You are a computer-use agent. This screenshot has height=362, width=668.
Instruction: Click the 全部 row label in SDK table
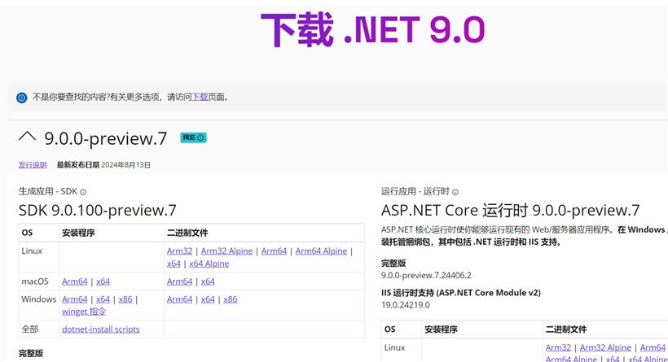(x=30, y=329)
